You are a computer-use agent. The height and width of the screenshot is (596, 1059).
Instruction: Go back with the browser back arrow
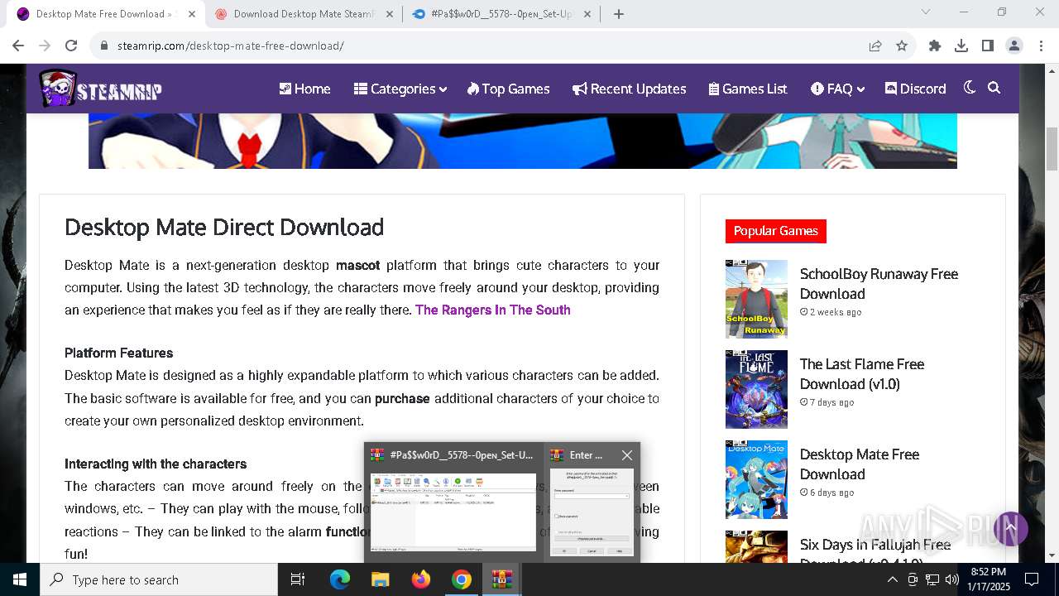(x=18, y=46)
